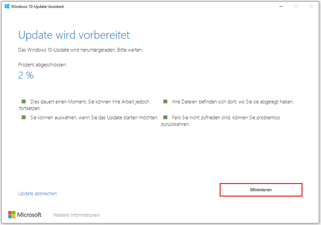Cancel via the Update abbrechen link
The width and height of the screenshot is (321, 225).
[37, 194]
